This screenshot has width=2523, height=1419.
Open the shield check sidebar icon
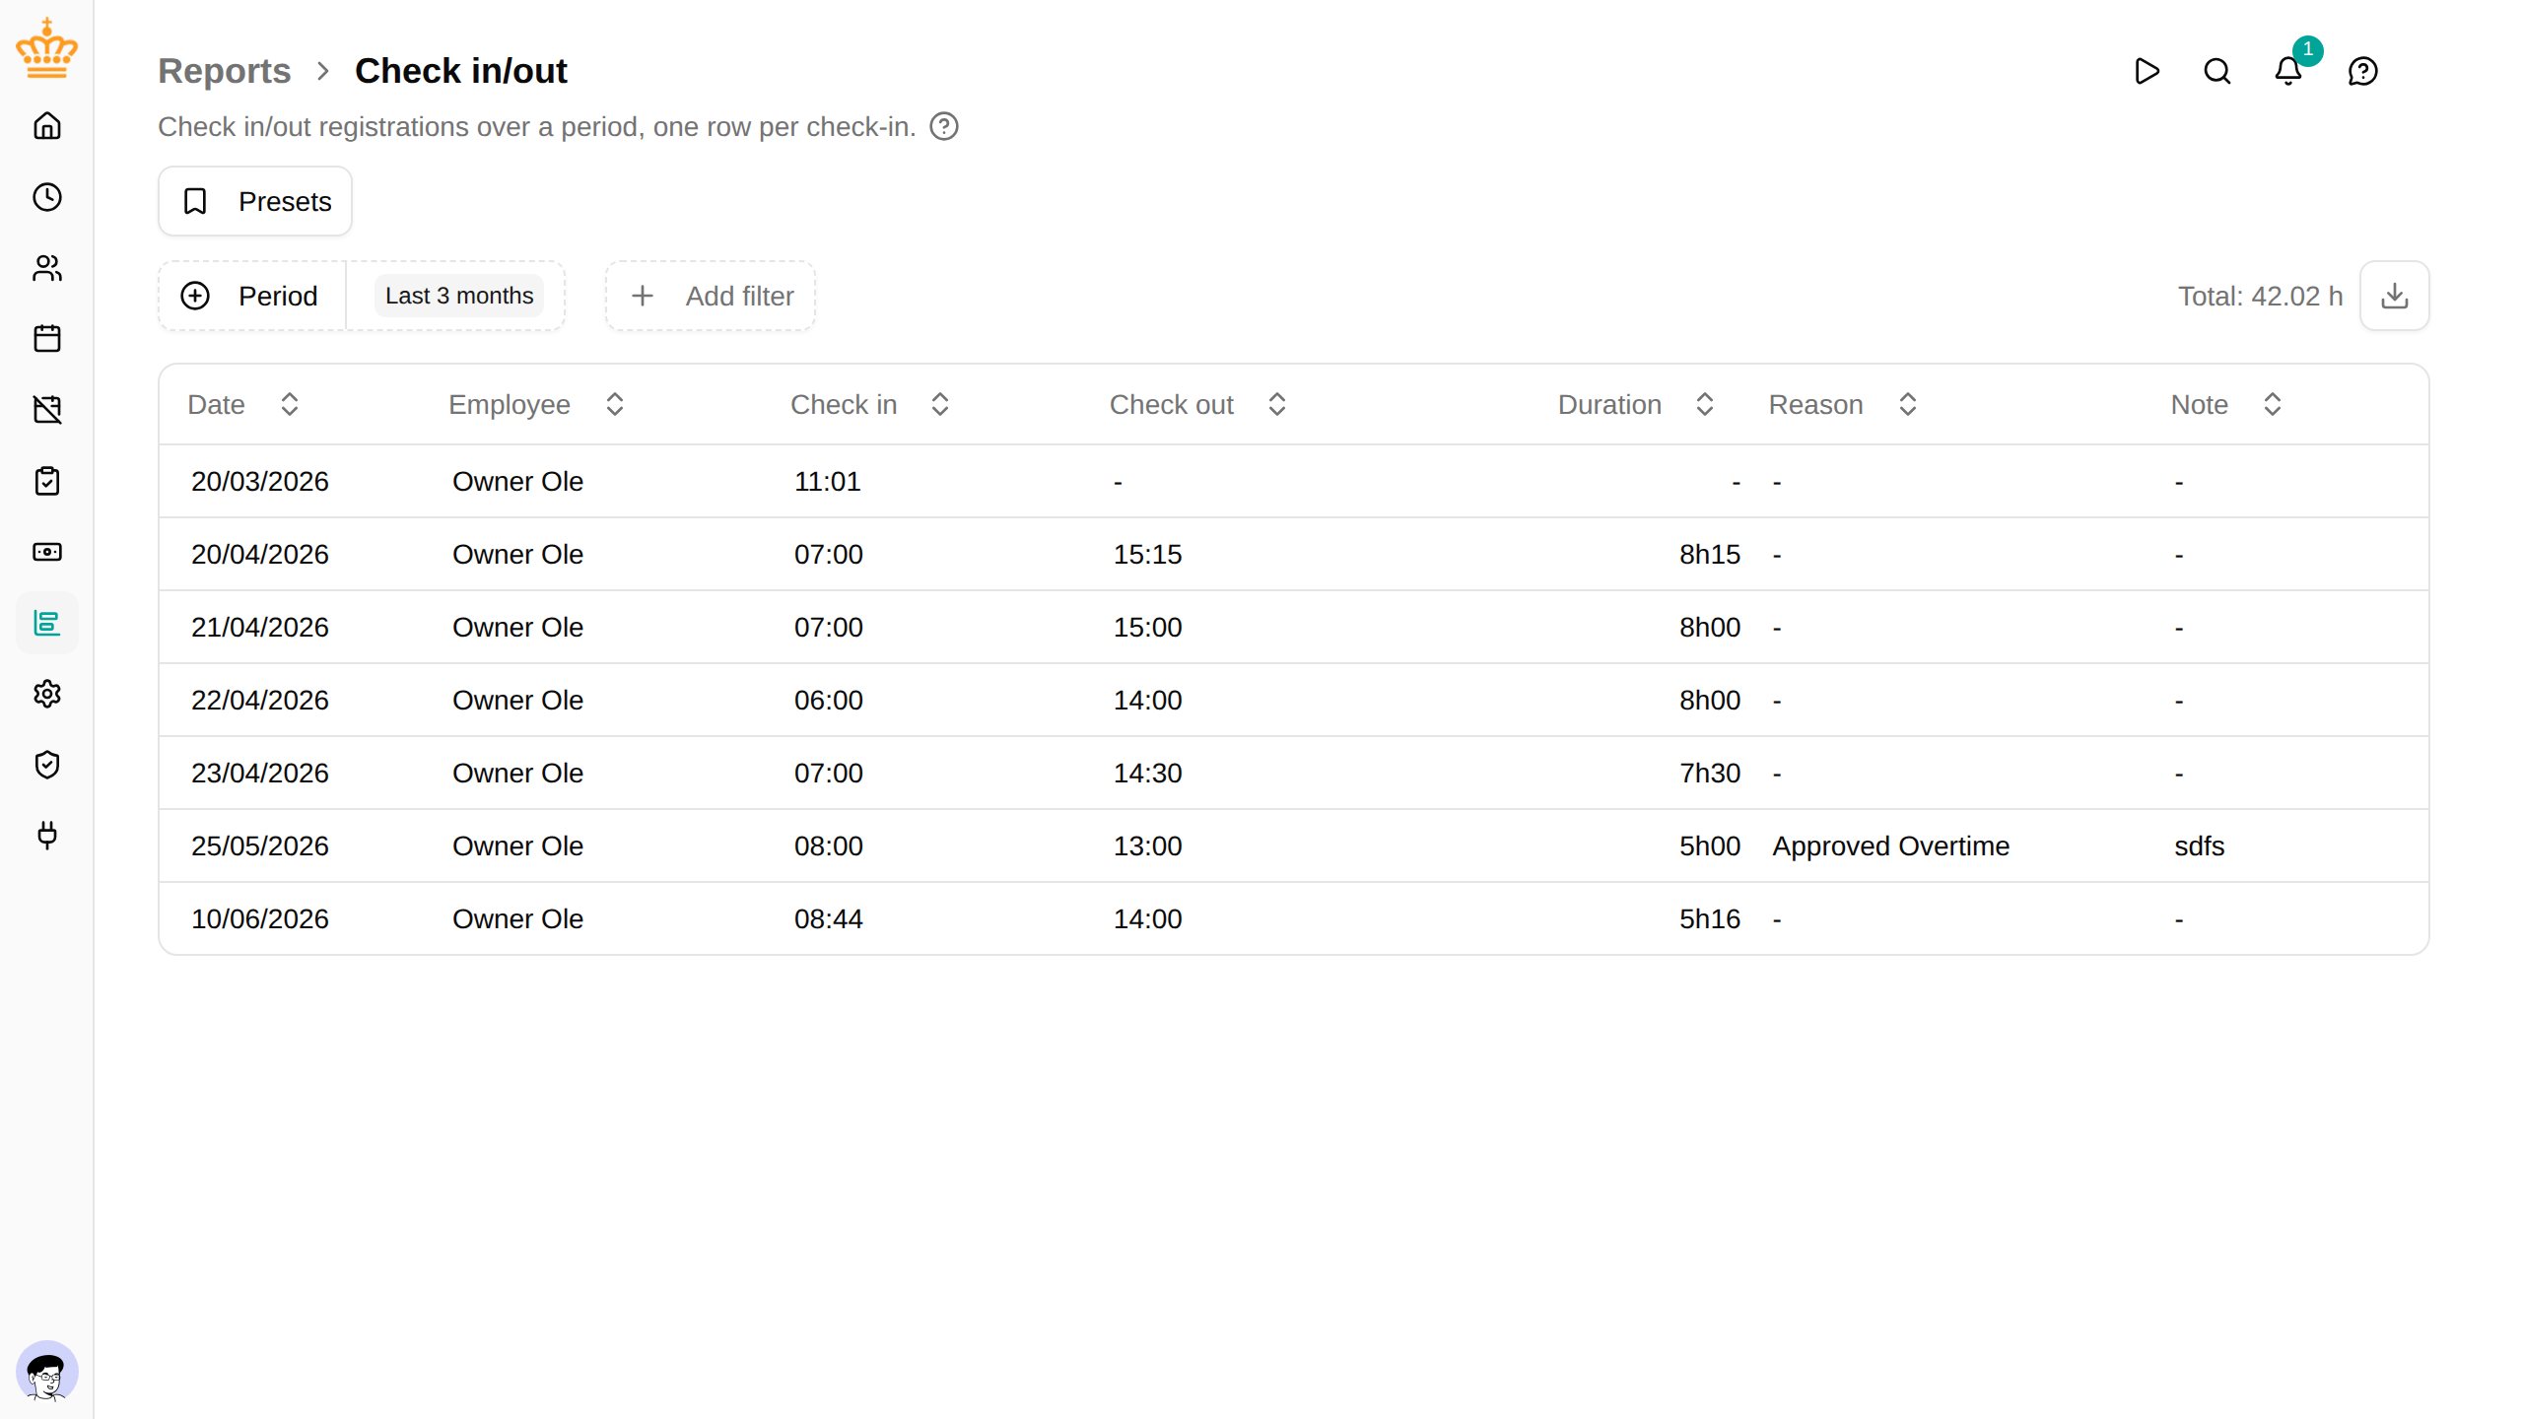coord(46,765)
